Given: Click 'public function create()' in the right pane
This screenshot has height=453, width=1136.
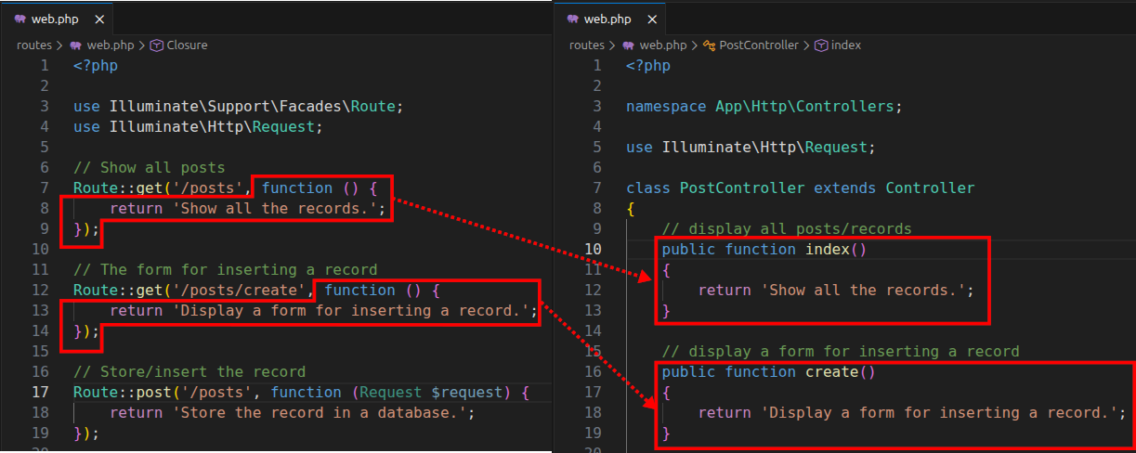Looking at the screenshot, I should click(x=769, y=371).
